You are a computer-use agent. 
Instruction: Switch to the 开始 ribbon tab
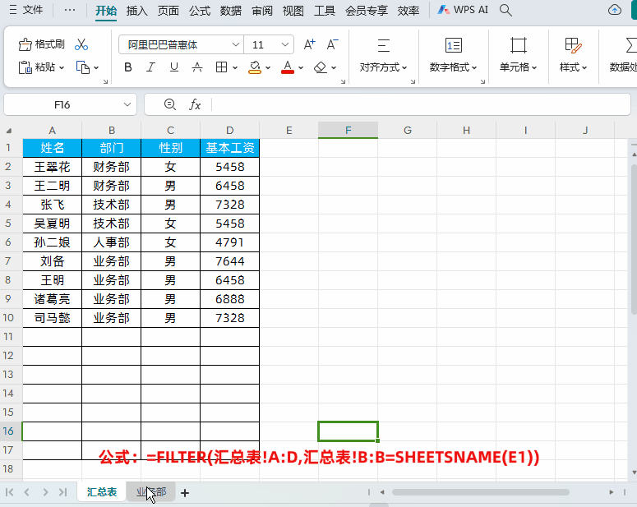[106, 11]
